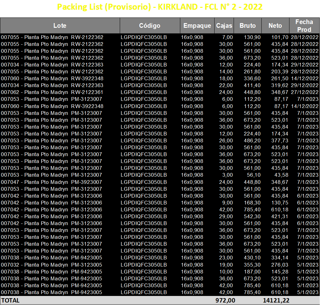Select the TOTAL label cell
The image size is (320, 305).
click(10, 301)
